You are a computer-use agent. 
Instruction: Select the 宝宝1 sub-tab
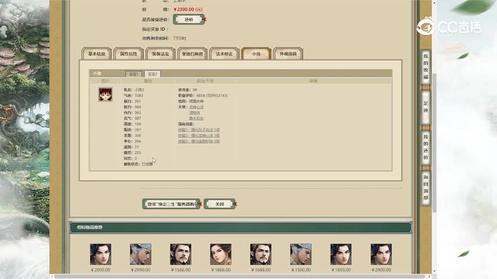click(x=134, y=74)
